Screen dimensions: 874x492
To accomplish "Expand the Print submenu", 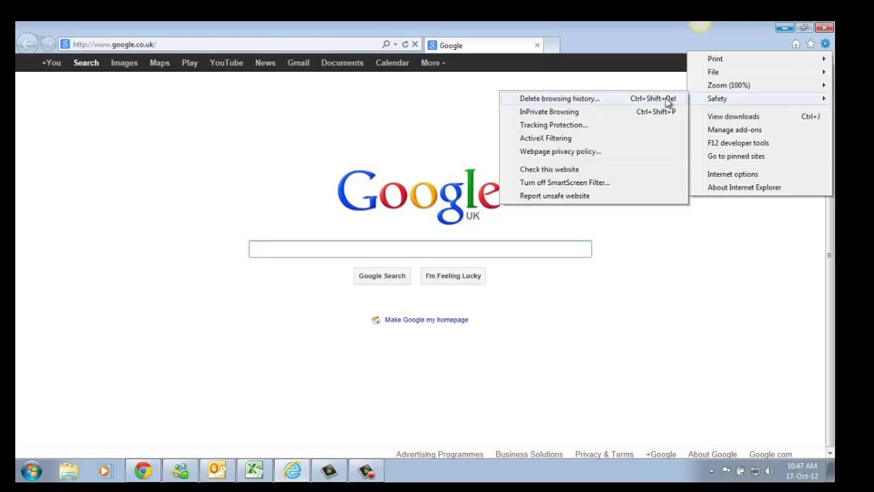I will [x=761, y=59].
